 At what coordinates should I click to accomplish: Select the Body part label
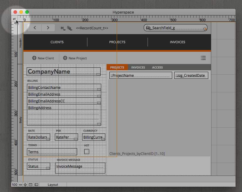20,120
